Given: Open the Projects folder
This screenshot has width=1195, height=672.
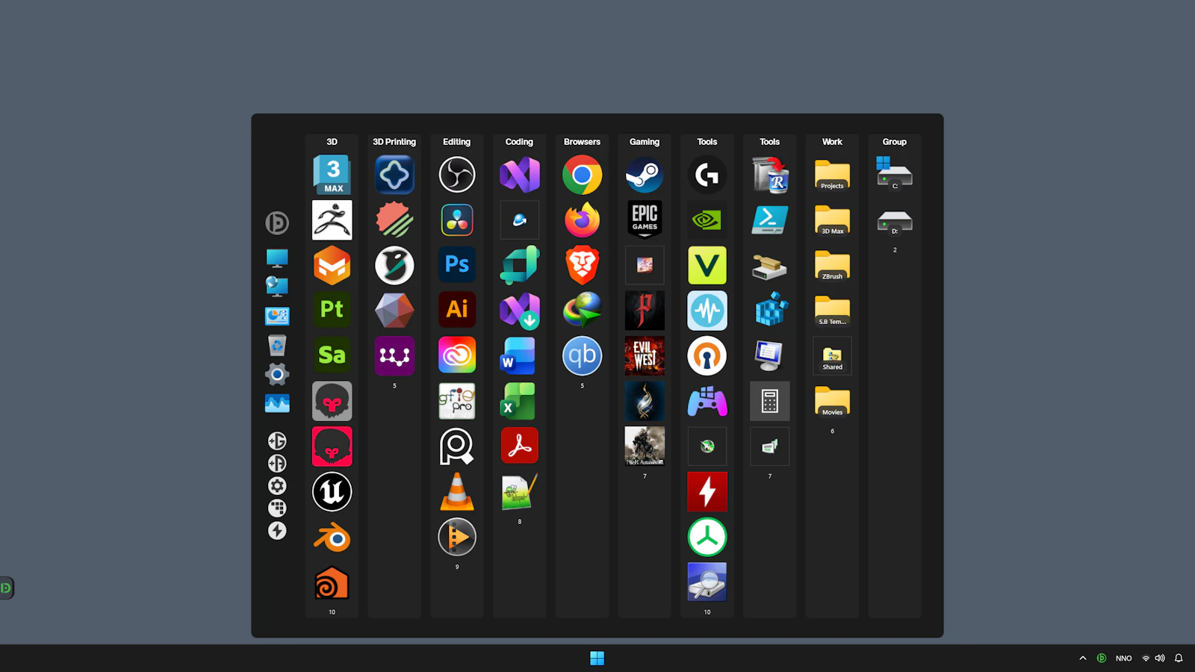Looking at the screenshot, I should coord(833,175).
